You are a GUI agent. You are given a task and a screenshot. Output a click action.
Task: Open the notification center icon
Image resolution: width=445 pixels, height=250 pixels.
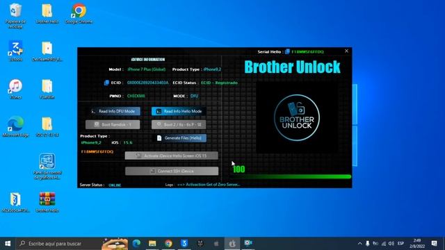point(434,244)
